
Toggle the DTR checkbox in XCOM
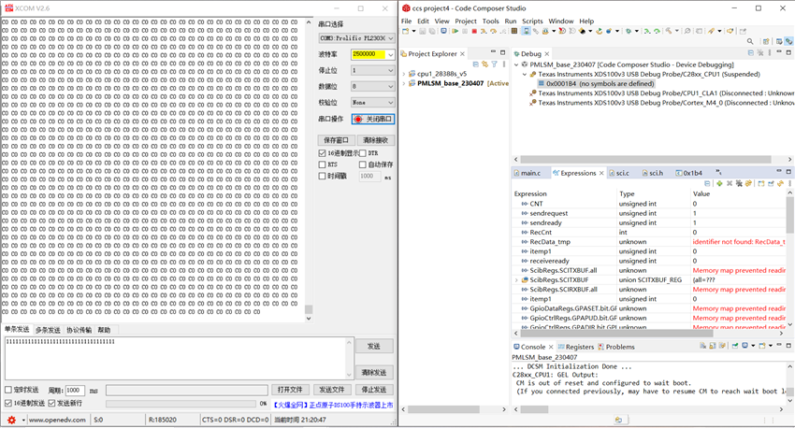(363, 153)
